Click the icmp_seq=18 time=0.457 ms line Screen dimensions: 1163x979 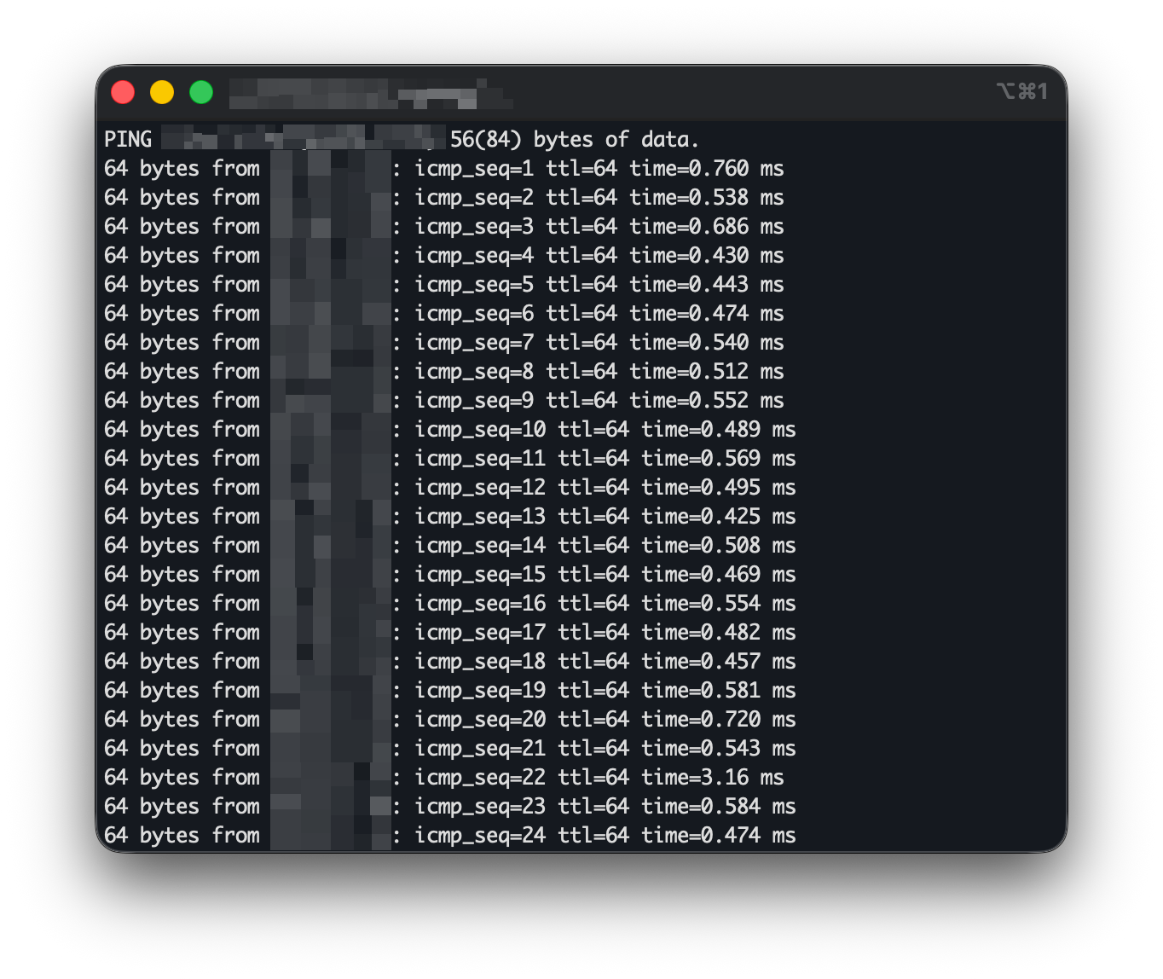pos(450,661)
